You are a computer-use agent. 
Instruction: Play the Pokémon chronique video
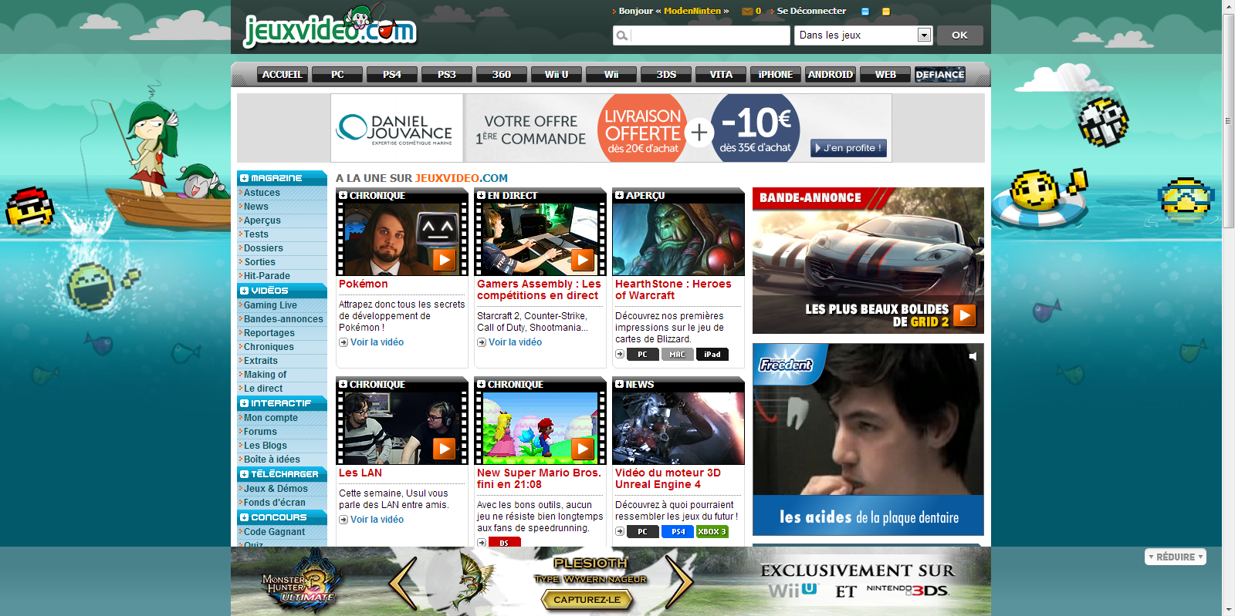443,260
